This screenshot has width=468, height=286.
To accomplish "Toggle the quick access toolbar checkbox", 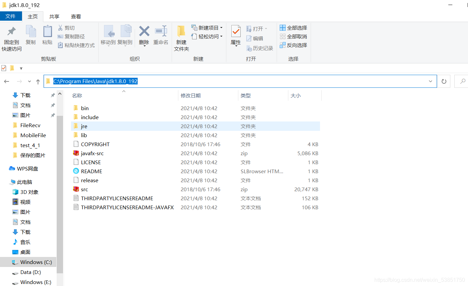I will click(4, 68).
